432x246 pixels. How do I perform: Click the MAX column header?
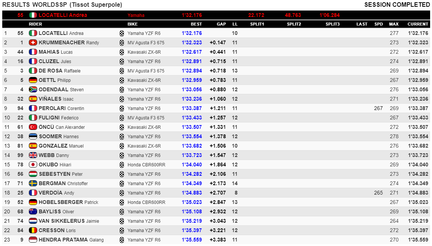(x=394, y=24)
